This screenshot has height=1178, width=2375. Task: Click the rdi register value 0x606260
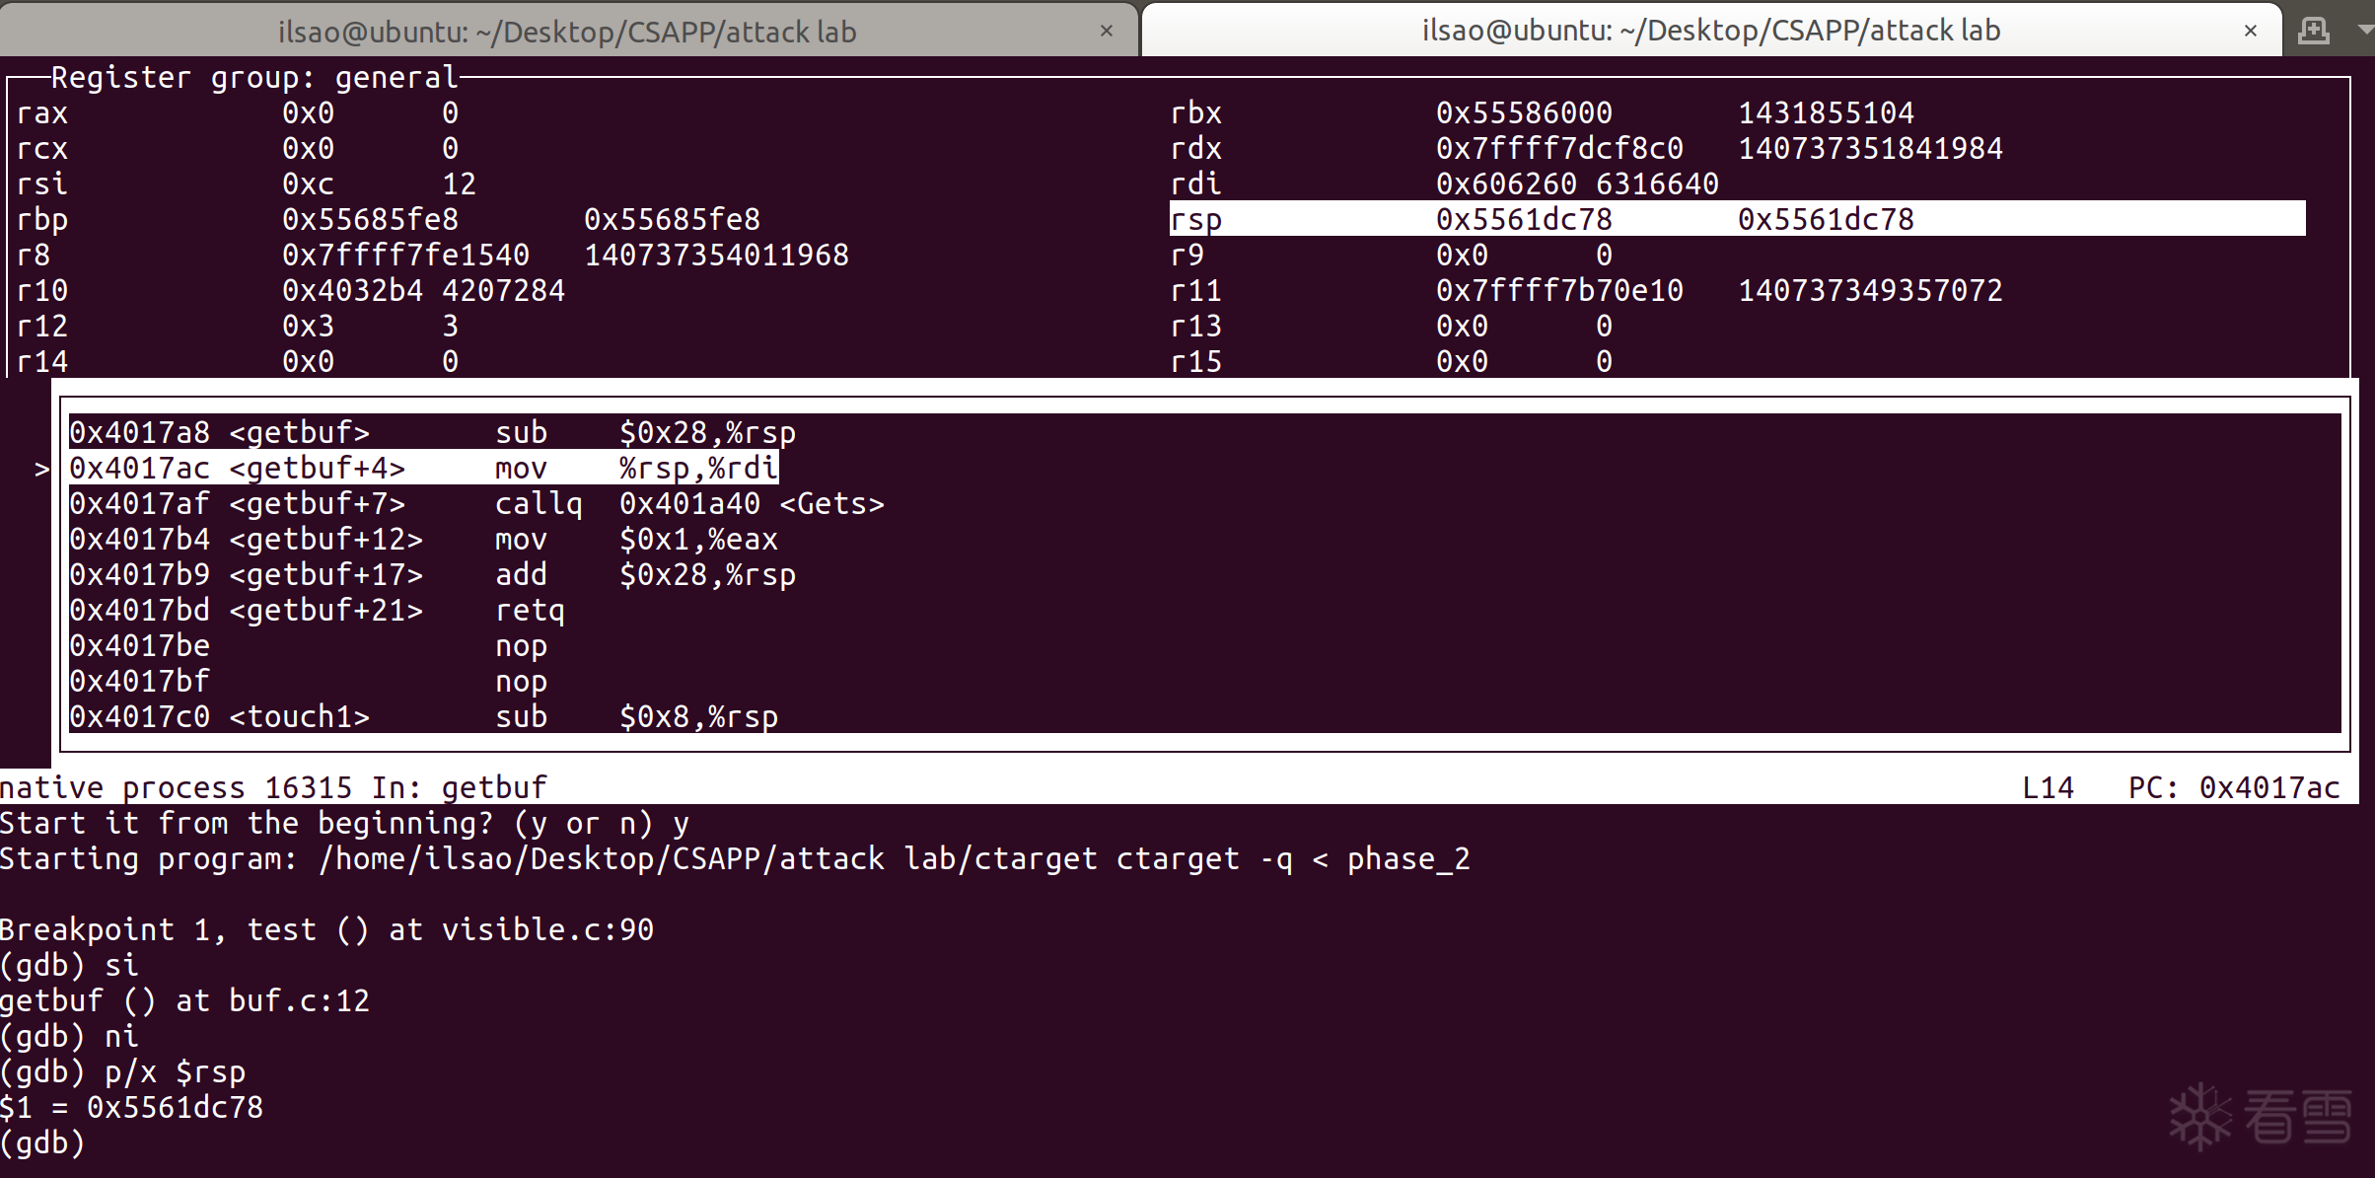tap(1505, 184)
